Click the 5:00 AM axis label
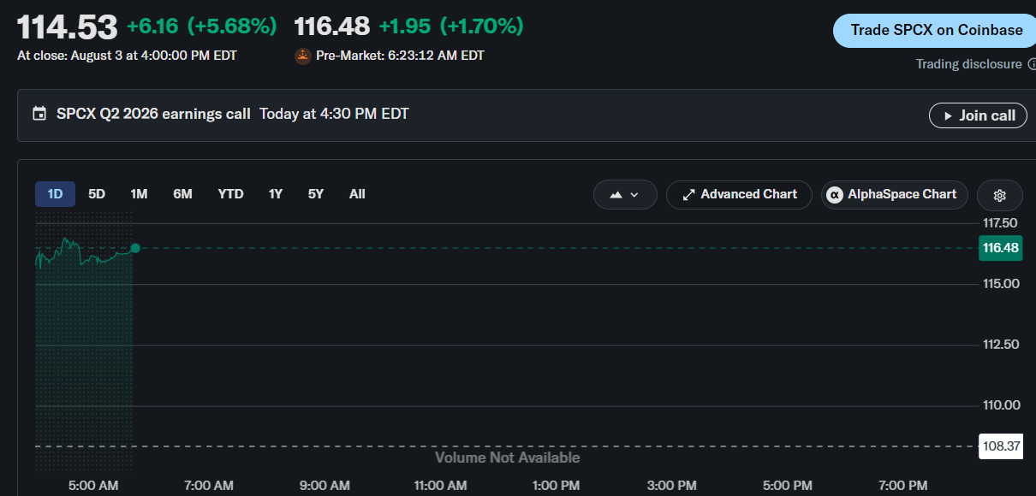This screenshot has width=1036, height=496. pos(93,486)
